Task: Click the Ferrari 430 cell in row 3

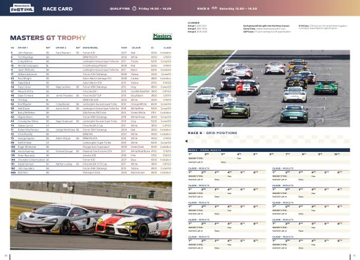Action: pyautogui.click(x=89, y=53)
